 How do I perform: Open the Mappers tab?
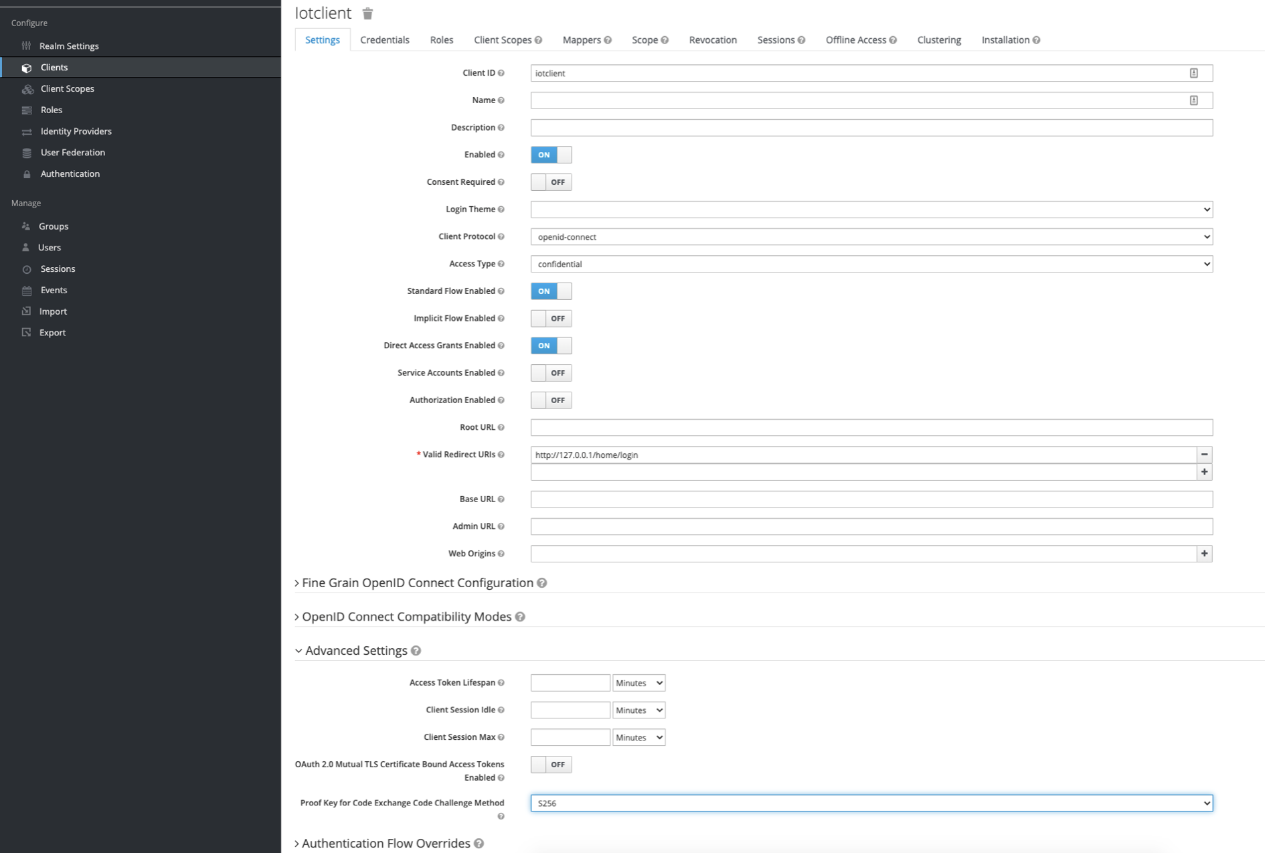[581, 40]
